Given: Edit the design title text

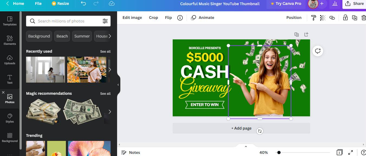Looking at the screenshot, I should 220,4.
